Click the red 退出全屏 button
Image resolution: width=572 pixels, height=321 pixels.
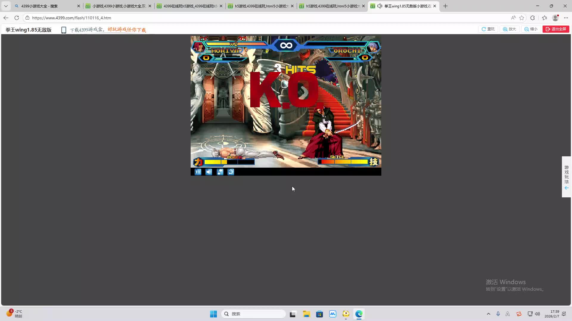556,29
